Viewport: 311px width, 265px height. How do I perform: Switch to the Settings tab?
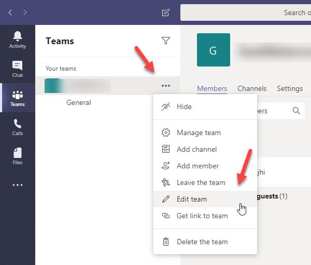coord(290,88)
